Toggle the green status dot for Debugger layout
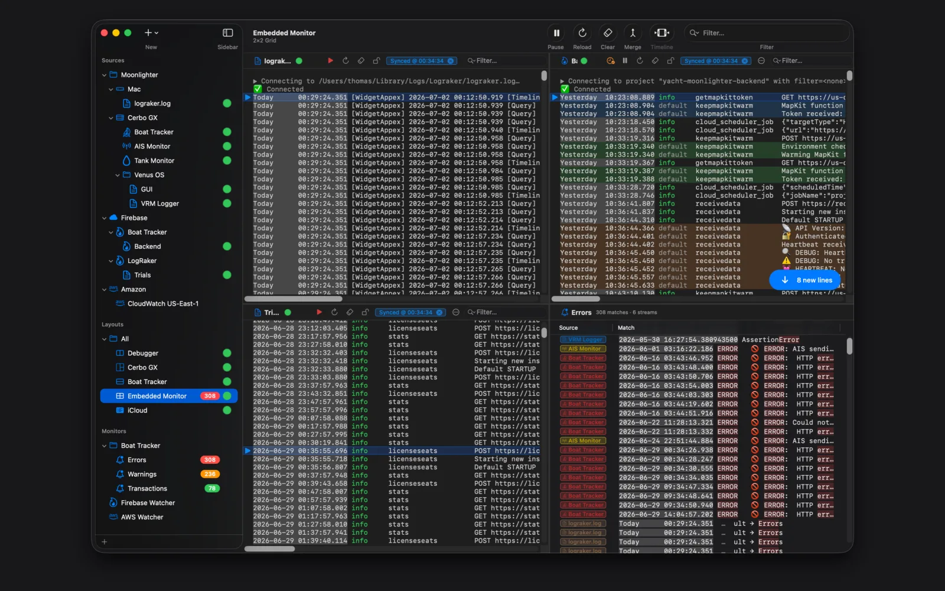Screen dimensions: 945x591 pyautogui.click(x=227, y=353)
